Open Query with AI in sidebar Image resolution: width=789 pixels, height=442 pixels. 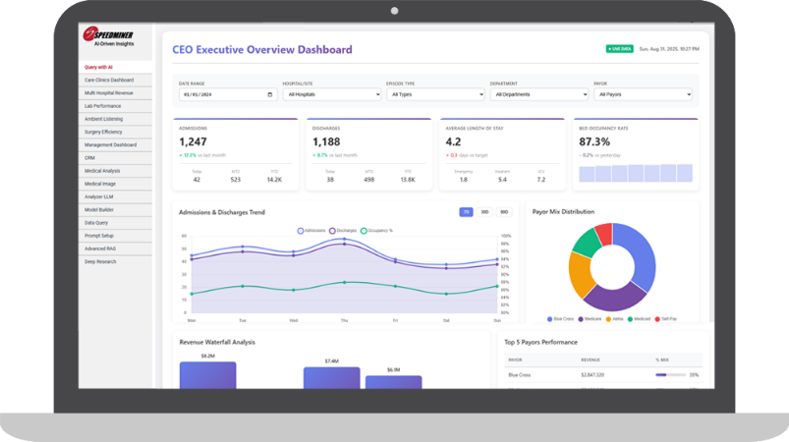pyautogui.click(x=98, y=67)
